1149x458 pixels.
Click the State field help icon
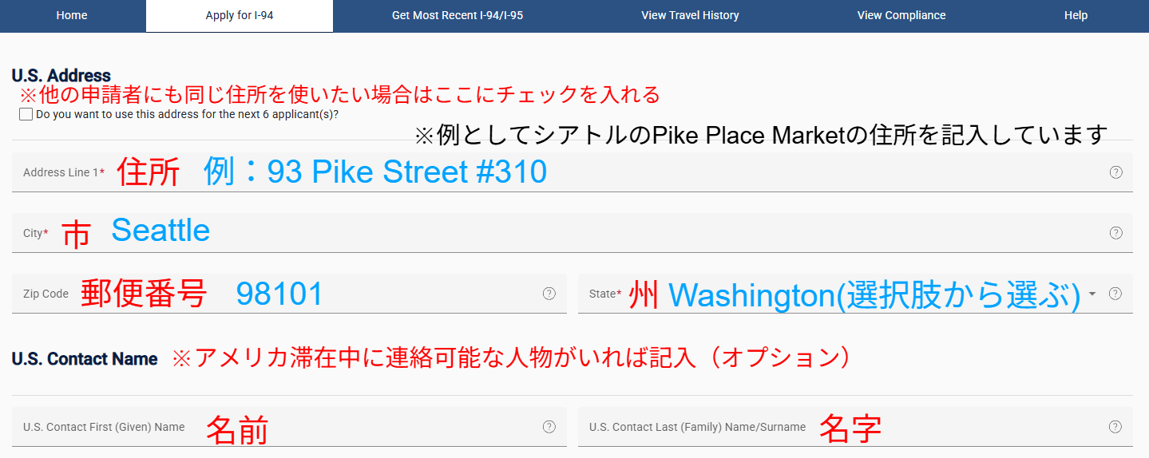(1116, 294)
